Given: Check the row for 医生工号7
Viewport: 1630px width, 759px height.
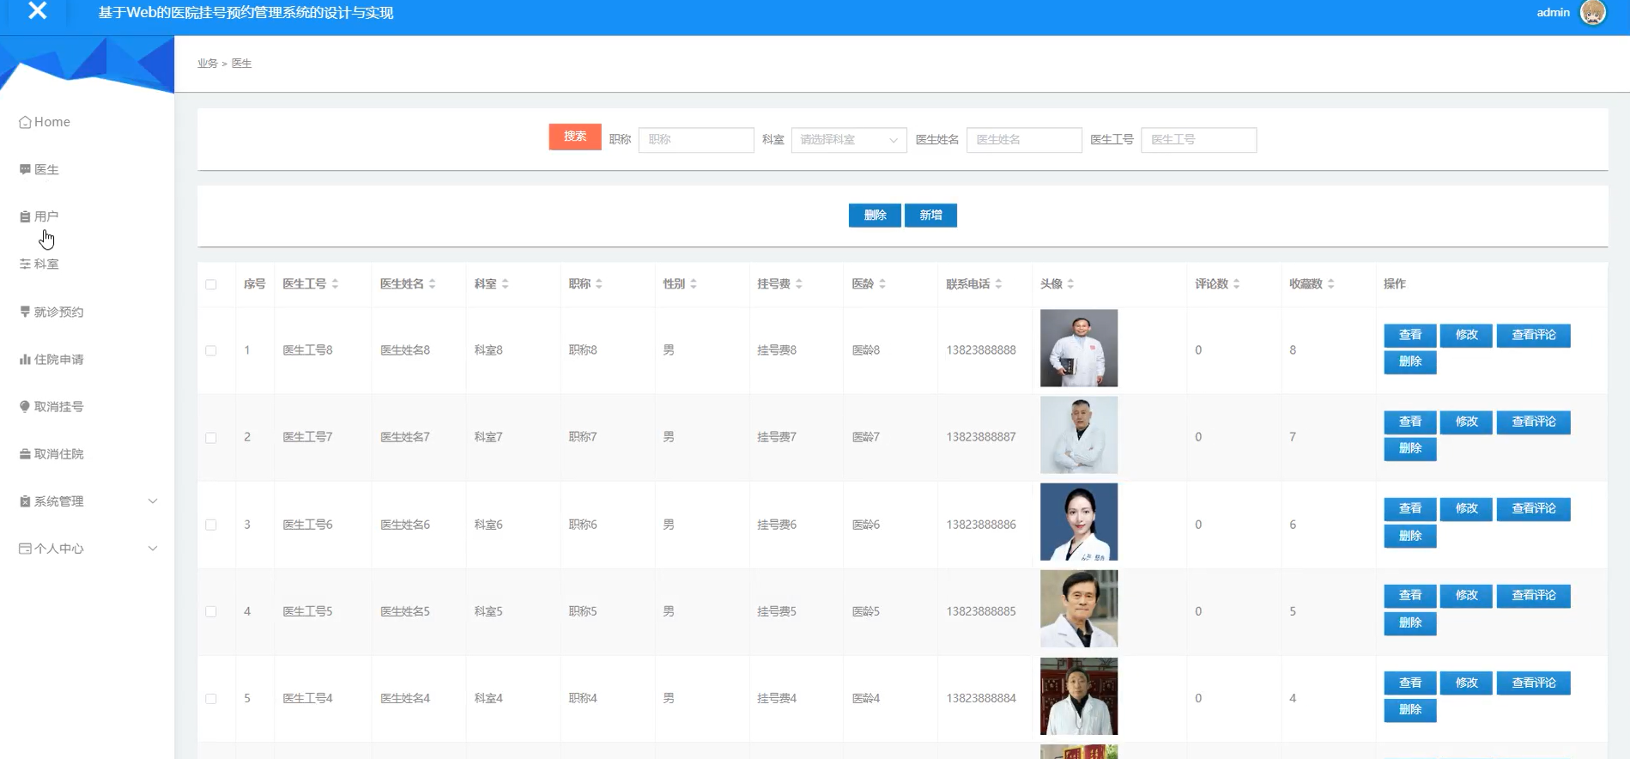Looking at the screenshot, I should [211, 438].
